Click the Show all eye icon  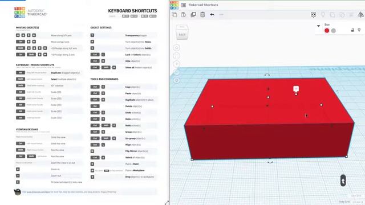point(313,15)
